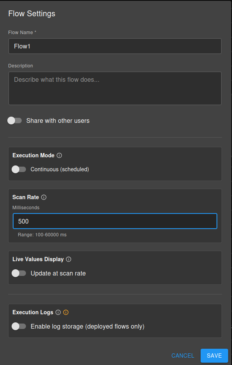Enable Continuous (scheduled) execution mode
Screen dimensions: 232x365
tap(19, 169)
